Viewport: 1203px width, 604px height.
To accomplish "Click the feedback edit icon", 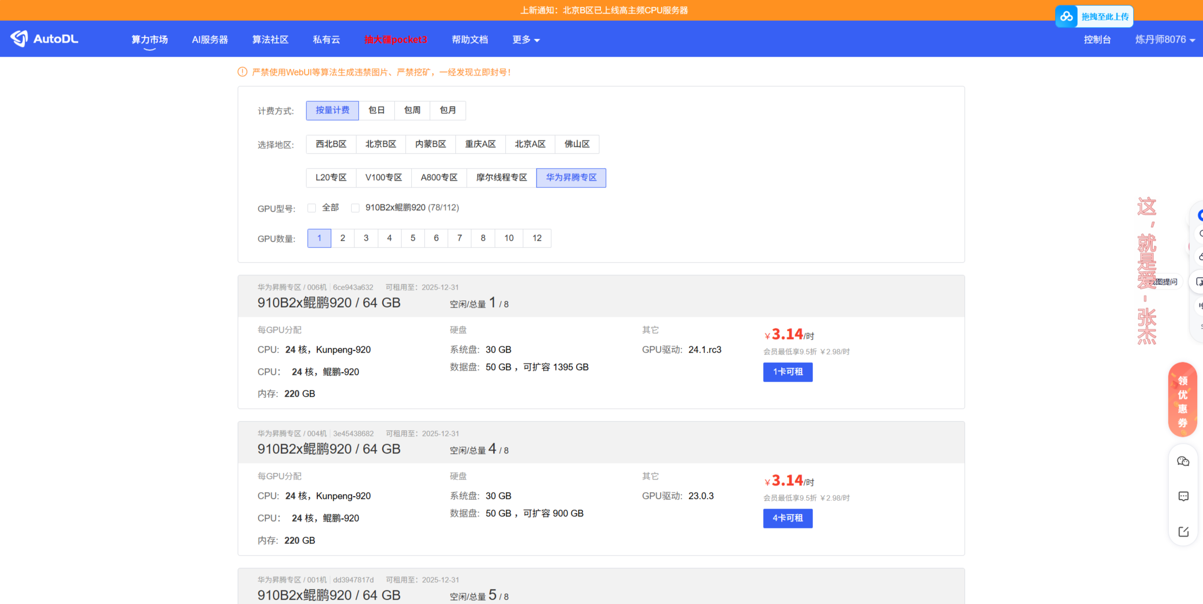I will [1183, 531].
